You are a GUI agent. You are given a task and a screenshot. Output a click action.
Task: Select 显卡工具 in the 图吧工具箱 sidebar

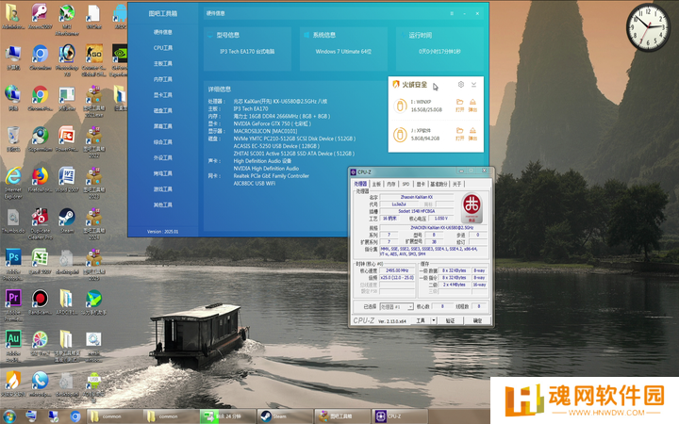(163, 95)
